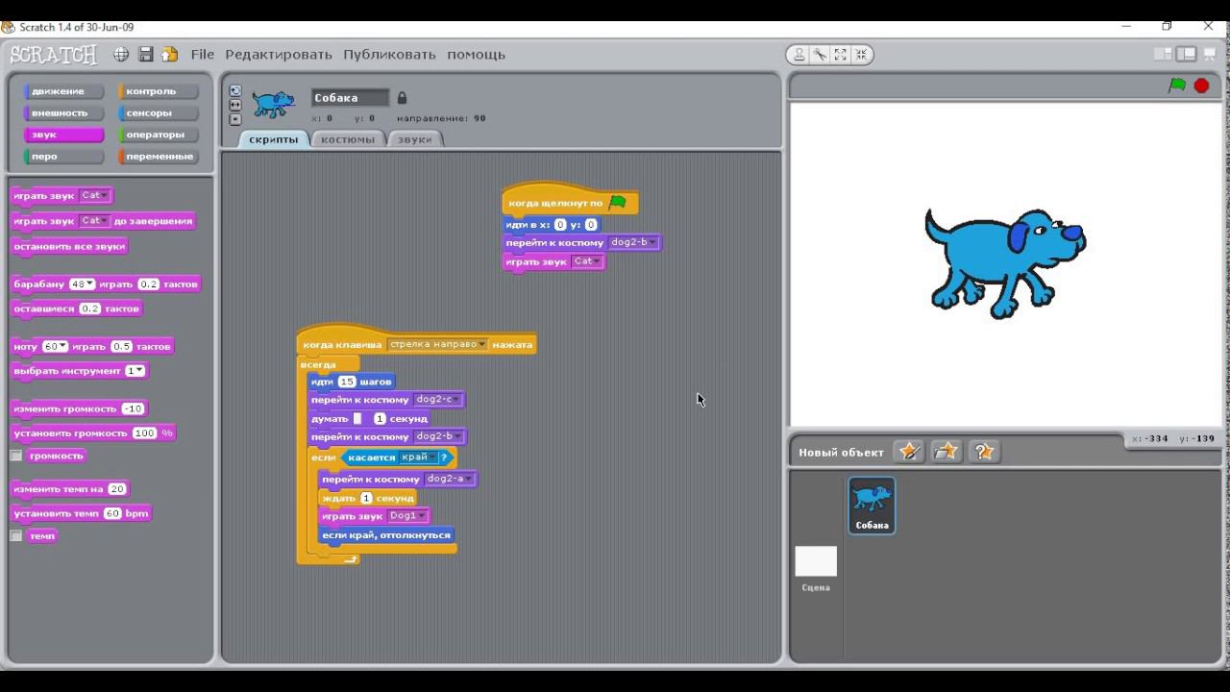Start scripts with green flag above stage
Viewport: 1230px width, 692px height.
click(1177, 86)
